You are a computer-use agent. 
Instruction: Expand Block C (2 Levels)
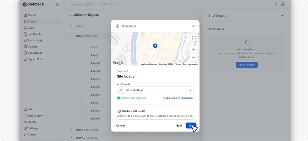(72, 138)
